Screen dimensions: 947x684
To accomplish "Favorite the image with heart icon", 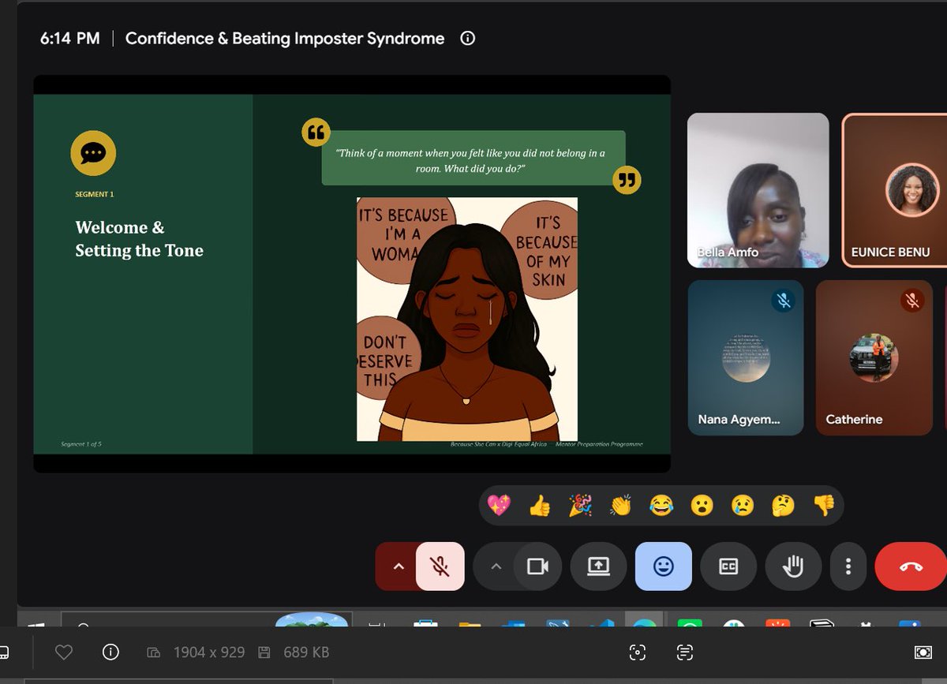I will [64, 652].
